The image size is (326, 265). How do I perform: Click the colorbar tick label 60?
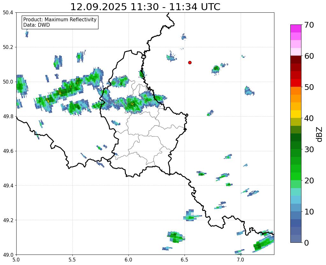coord(309,56)
